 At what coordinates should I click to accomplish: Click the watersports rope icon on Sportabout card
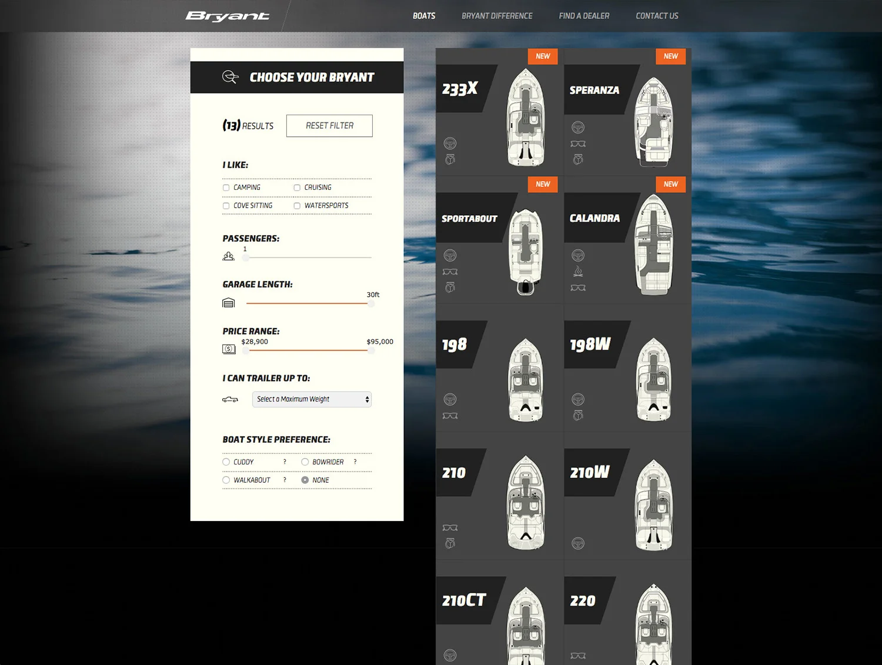[450, 288]
